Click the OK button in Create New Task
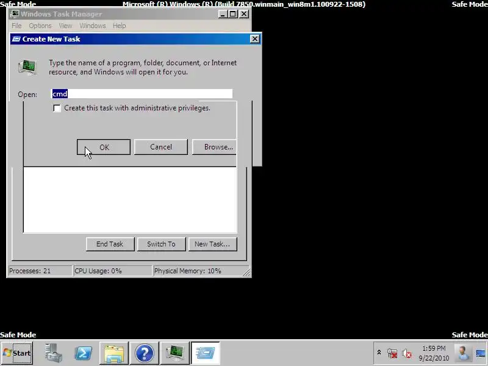Viewport: 488px width, 366px height. [x=104, y=147]
